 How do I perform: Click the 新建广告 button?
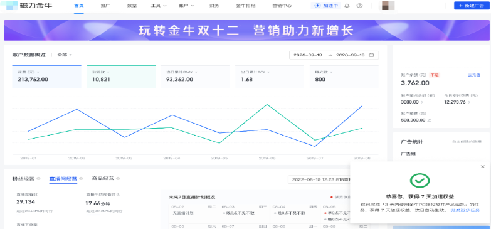tap(472, 6)
